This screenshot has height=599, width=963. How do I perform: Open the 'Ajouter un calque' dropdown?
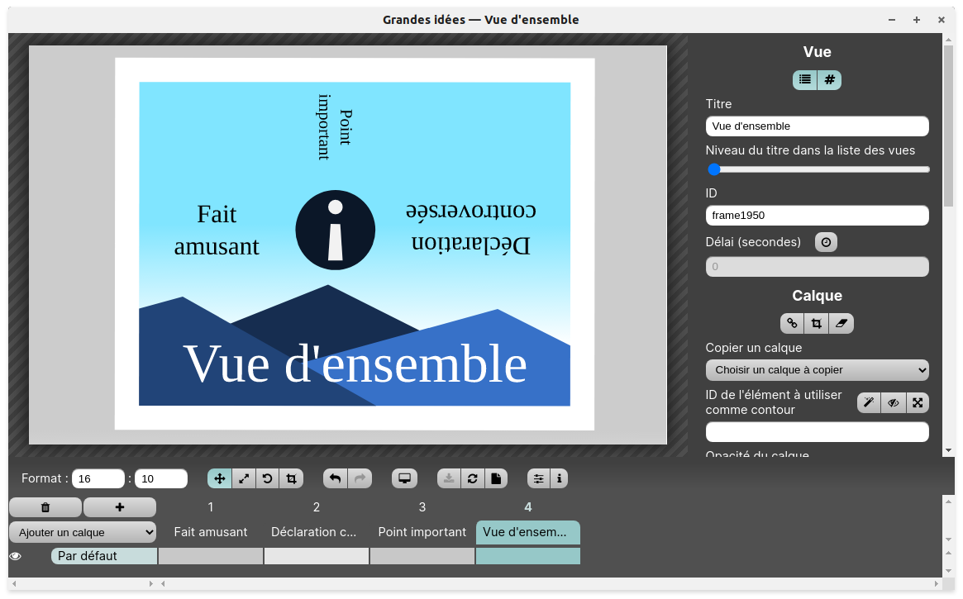coord(82,532)
